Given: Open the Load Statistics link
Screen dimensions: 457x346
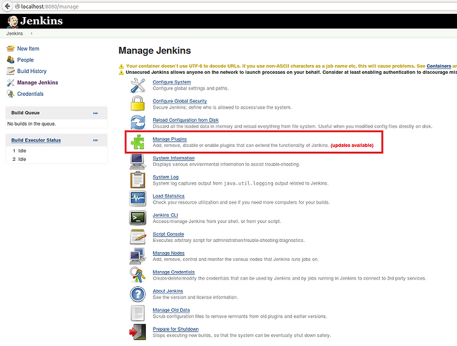Looking at the screenshot, I should (x=168, y=196).
